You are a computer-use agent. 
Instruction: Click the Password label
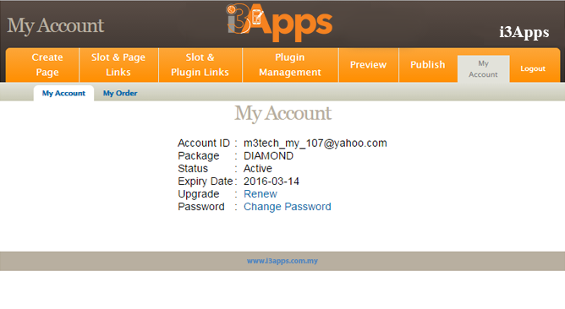201,207
